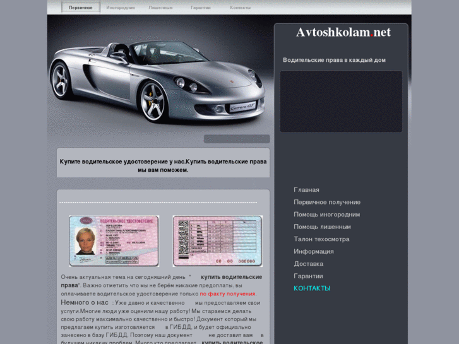Click the dark empty panel under the slogan
This screenshot has height=344, width=459.
[341, 101]
